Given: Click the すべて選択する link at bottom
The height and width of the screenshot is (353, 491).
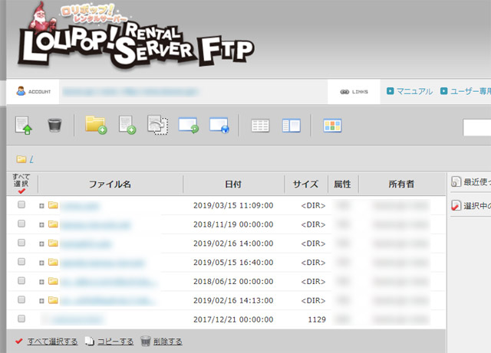Looking at the screenshot, I should coord(51,342).
